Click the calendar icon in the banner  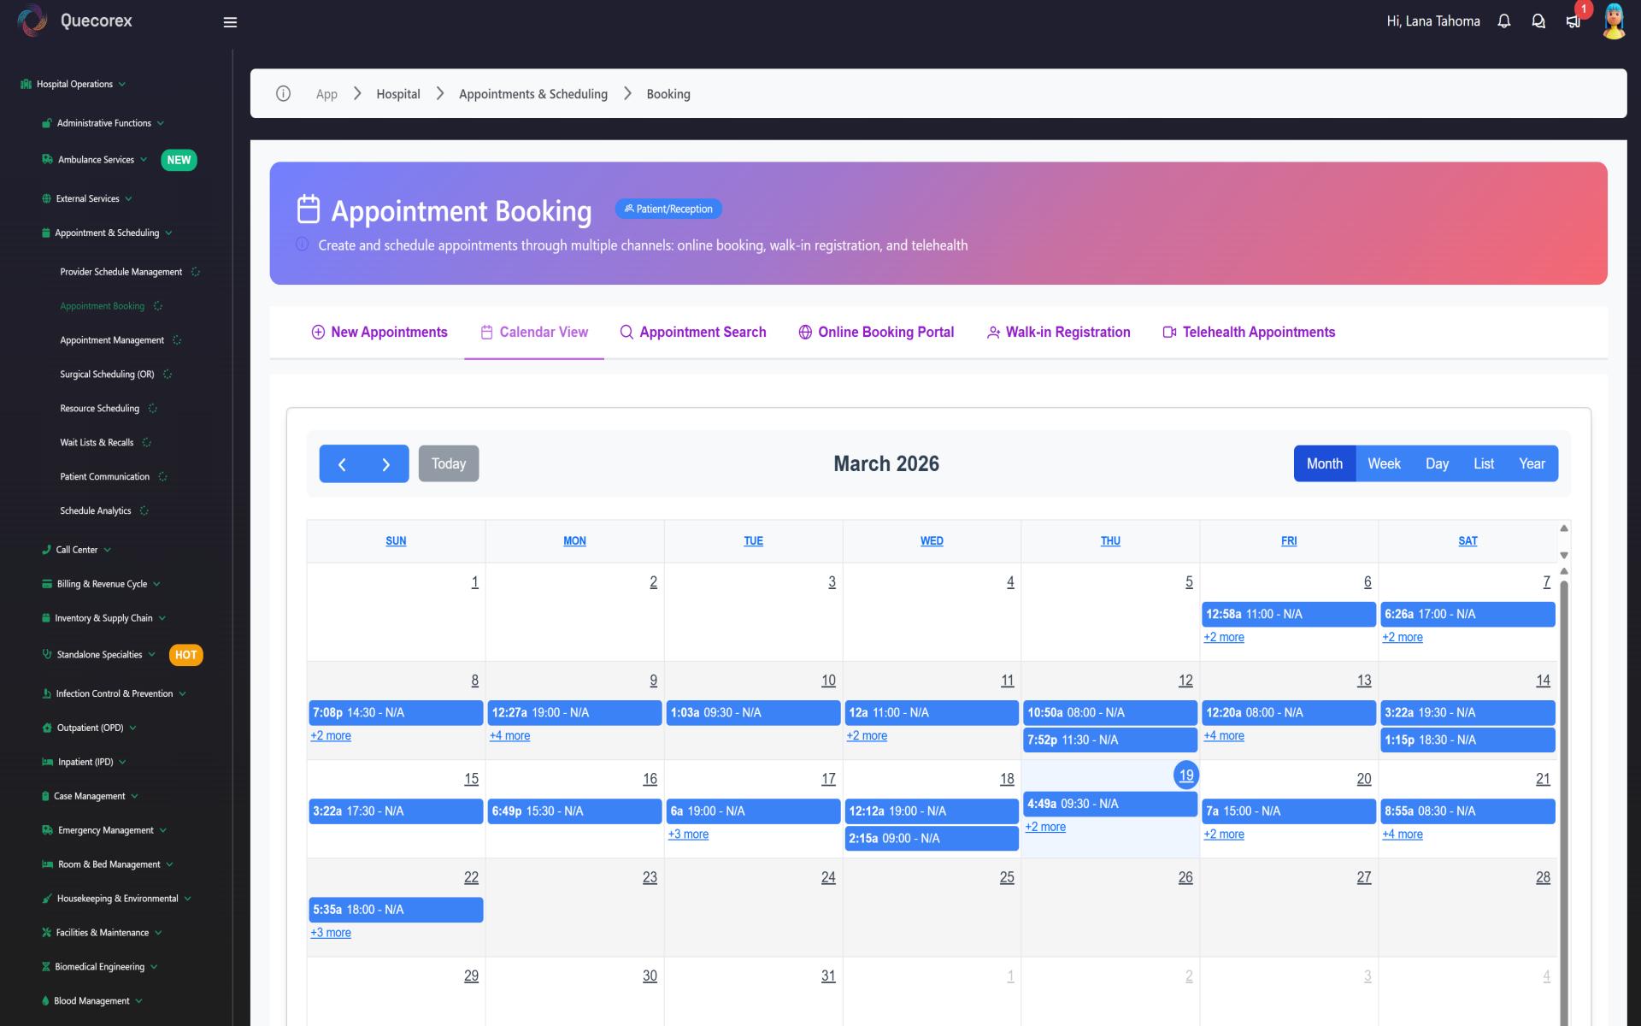click(309, 209)
